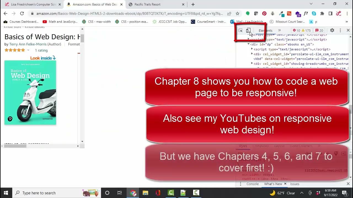353x198 pixels.
Task: Open the What's New drawer tab
Action: [273, 184]
